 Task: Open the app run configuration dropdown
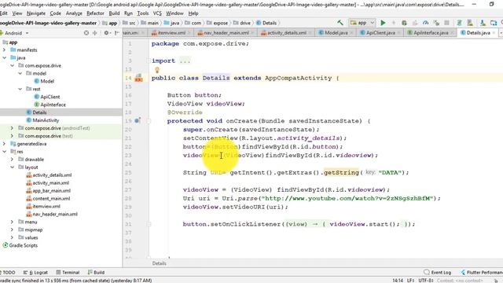362,23
